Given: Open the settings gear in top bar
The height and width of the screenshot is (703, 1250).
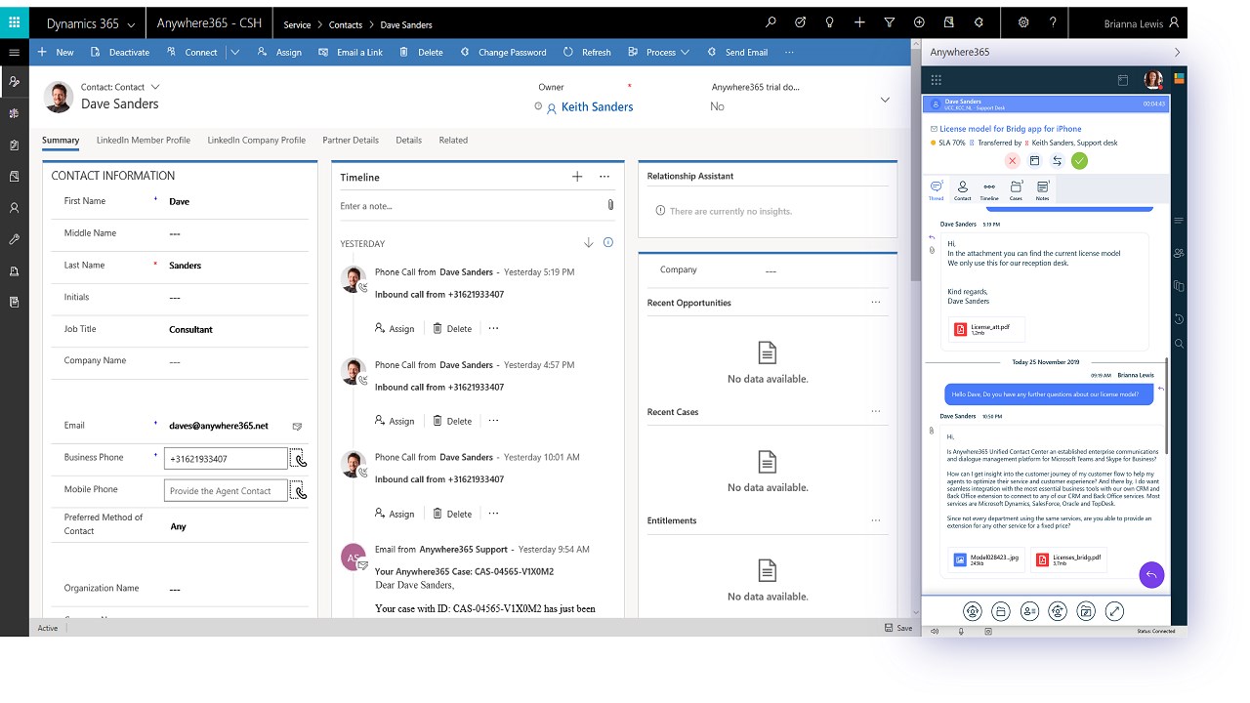Looking at the screenshot, I should [1023, 22].
